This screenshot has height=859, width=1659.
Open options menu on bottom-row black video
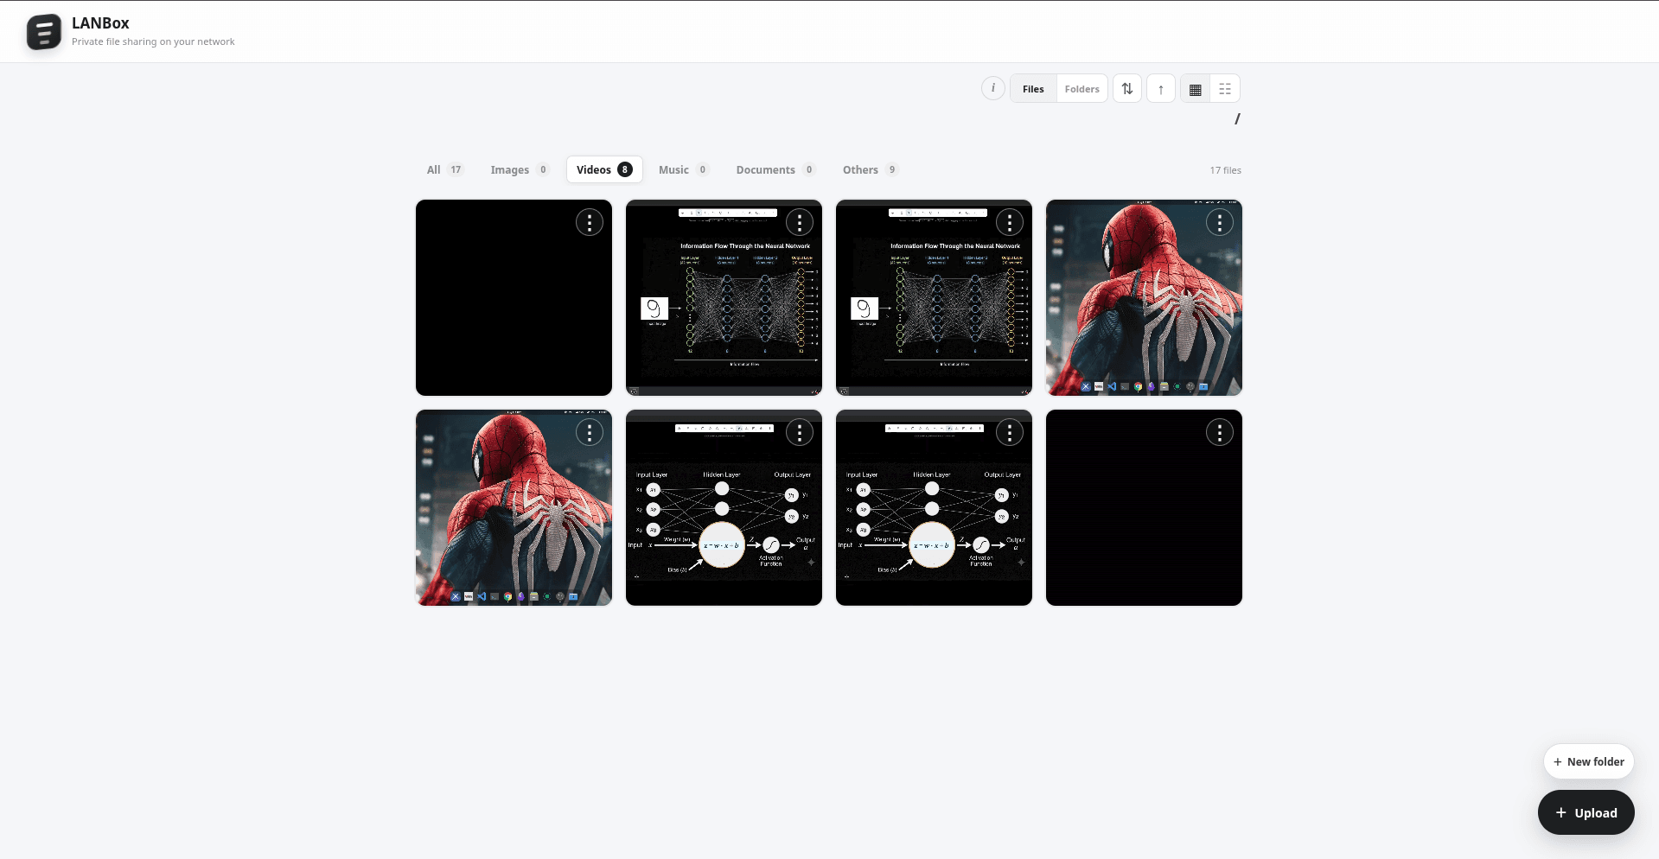click(1220, 433)
